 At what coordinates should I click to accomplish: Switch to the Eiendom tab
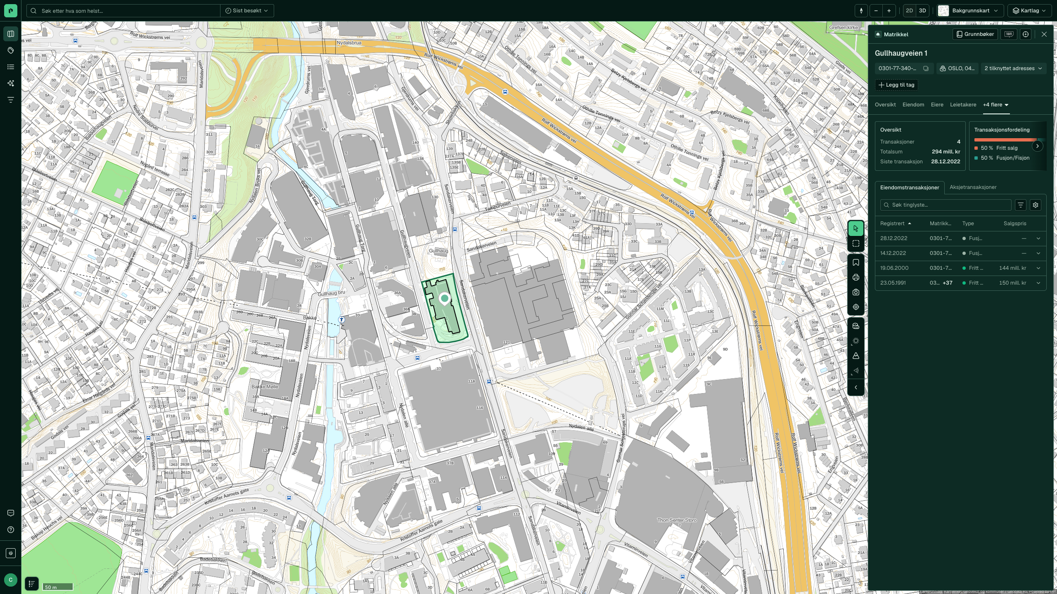[x=913, y=105]
